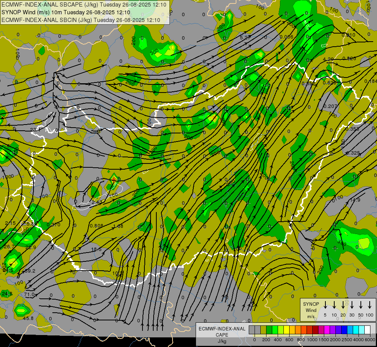This screenshot has height=347, width=377.
Task: Click the 22.9 value on the map
Action: (31, 247)
